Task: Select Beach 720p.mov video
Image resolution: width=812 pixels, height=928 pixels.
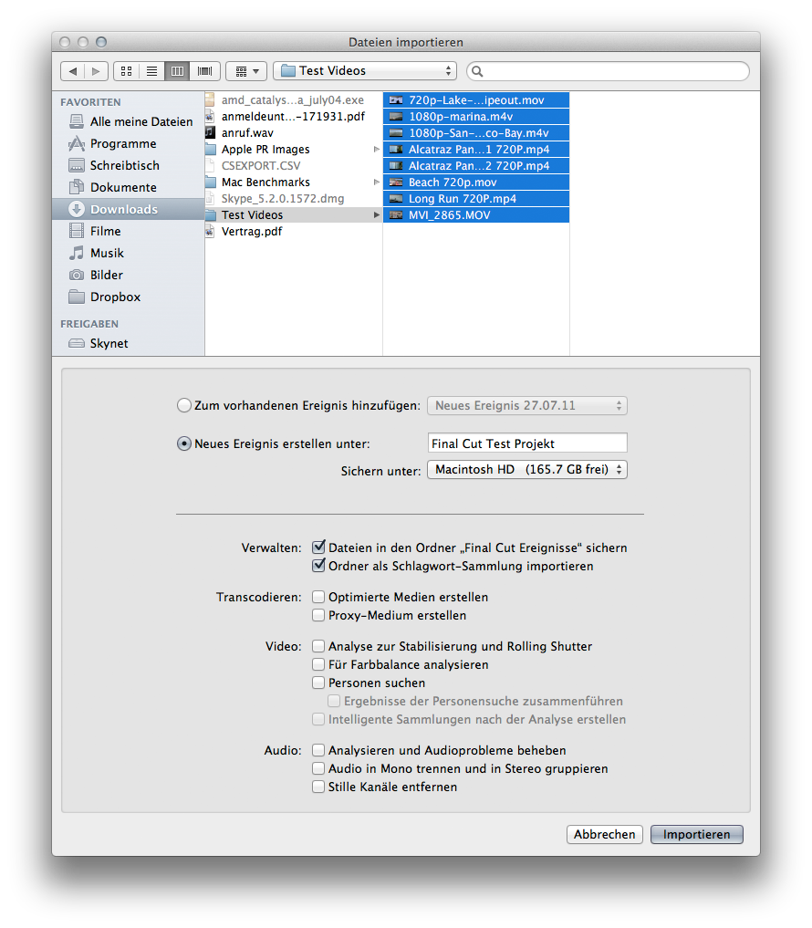Action: pyautogui.click(x=476, y=182)
